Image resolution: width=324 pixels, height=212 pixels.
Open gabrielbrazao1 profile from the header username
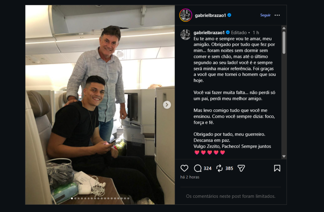pyautogui.click(x=210, y=15)
